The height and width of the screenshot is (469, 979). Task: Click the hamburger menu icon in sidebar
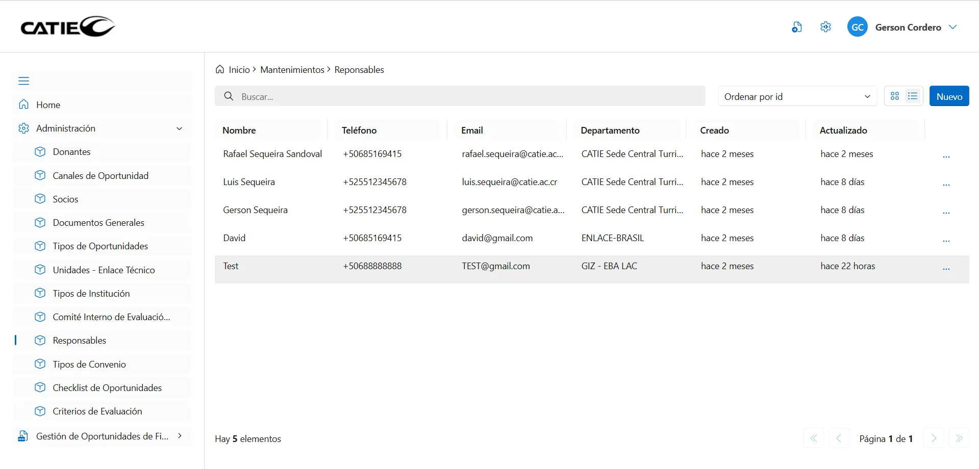pyautogui.click(x=24, y=81)
